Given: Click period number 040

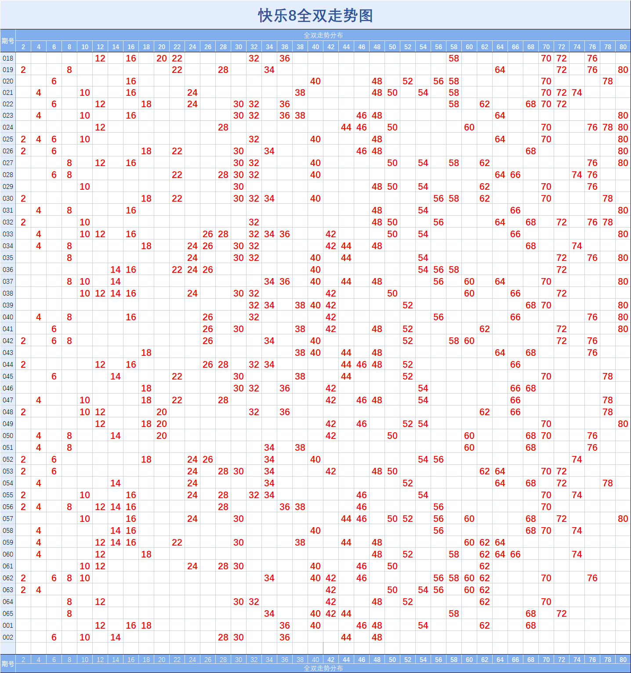Looking at the screenshot, I should tap(8, 317).
